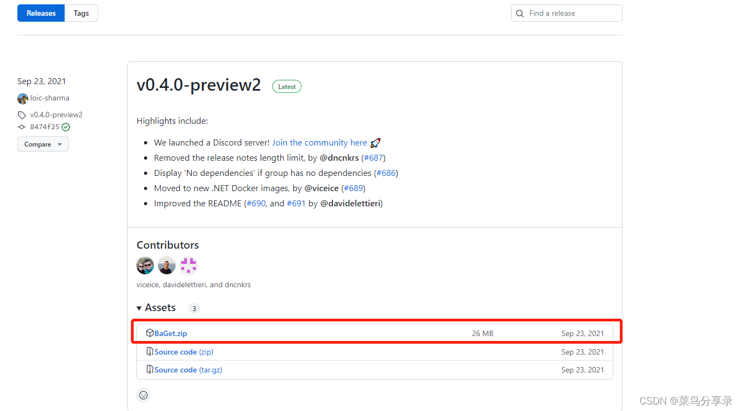Click the package icon beside BaGet.zip
Image resolution: width=741 pixels, height=411 pixels.
click(150, 333)
